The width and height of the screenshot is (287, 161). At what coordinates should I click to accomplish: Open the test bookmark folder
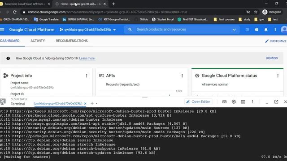click(273, 19)
